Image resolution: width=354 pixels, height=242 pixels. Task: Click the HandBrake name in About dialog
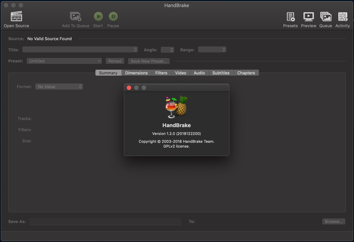[176, 125]
